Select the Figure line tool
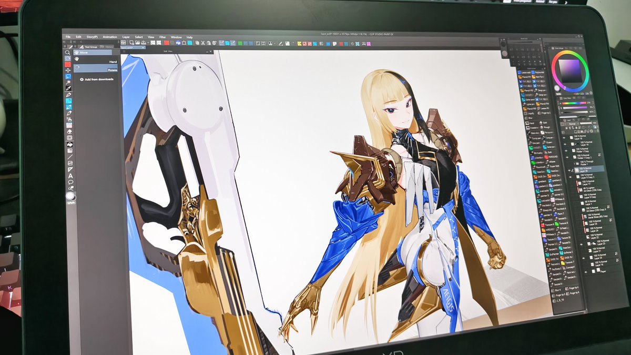The image size is (631, 355). (x=70, y=157)
